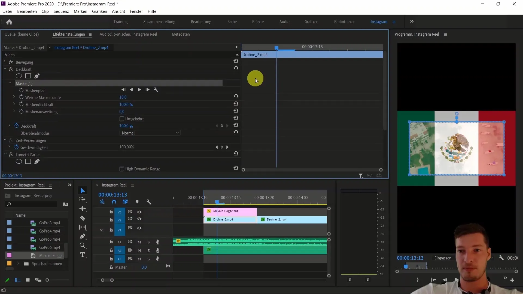Open Audioclip-Mischer tab
Image resolution: width=523 pixels, height=294 pixels.
point(128,34)
